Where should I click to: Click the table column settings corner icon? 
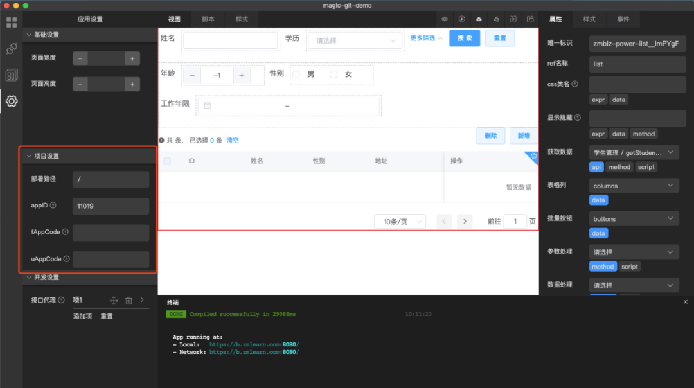pos(533,156)
